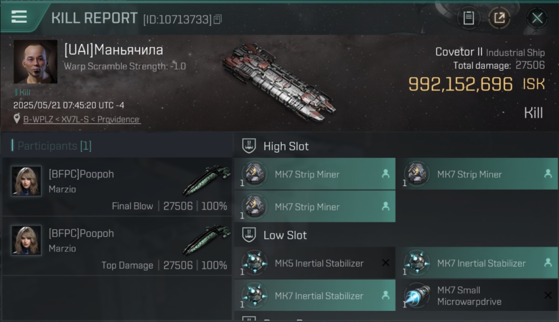
Task: Open B-WPLZ < XV7L-S < Providence location link
Action: click(x=82, y=119)
